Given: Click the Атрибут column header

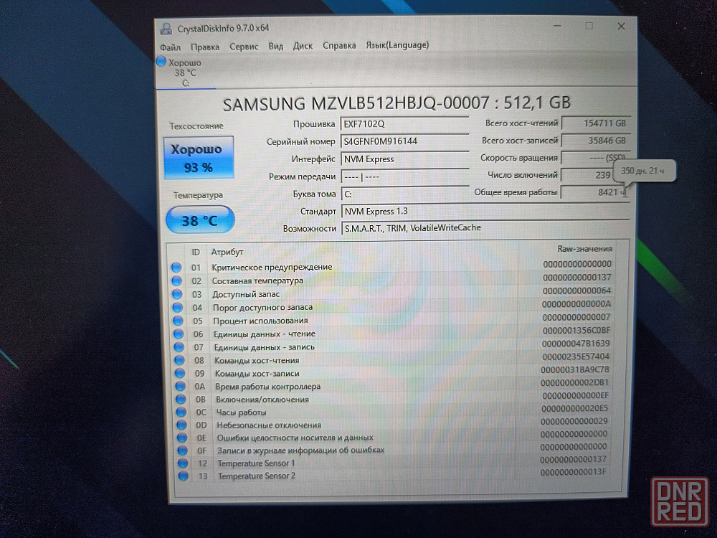Looking at the screenshot, I should (227, 252).
